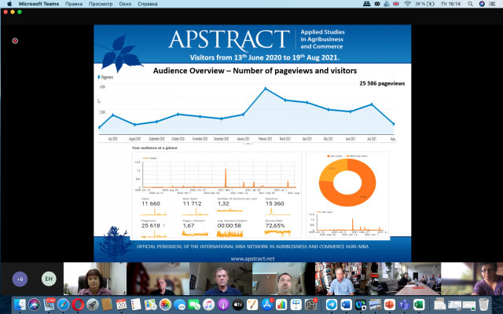The width and height of the screenshot is (503, 314).
Task: Open the Окно menu
Action: tap(125, 4)
